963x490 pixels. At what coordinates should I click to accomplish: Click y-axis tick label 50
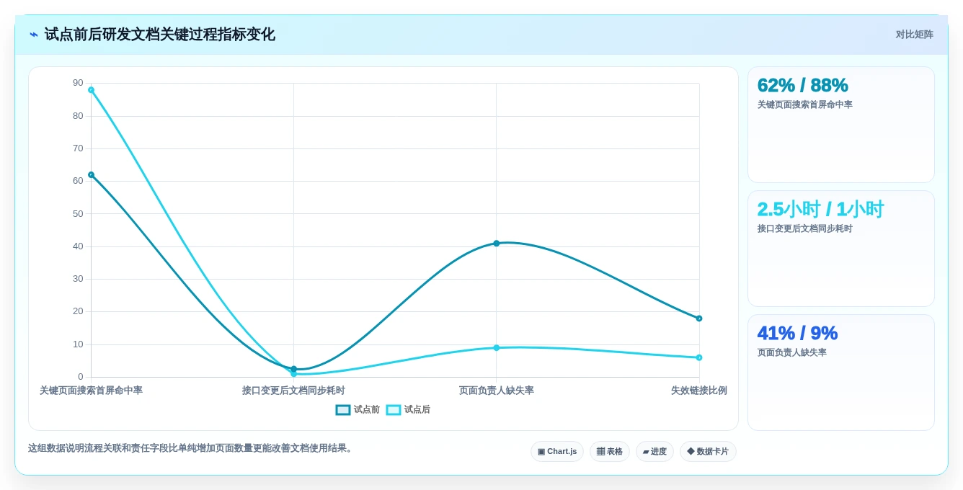[78, 214]
